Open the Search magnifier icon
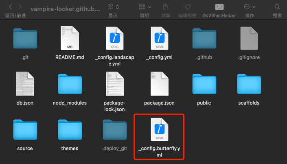Image resolution: width=287 pixels, height=164 pixels. pos(277,7)
